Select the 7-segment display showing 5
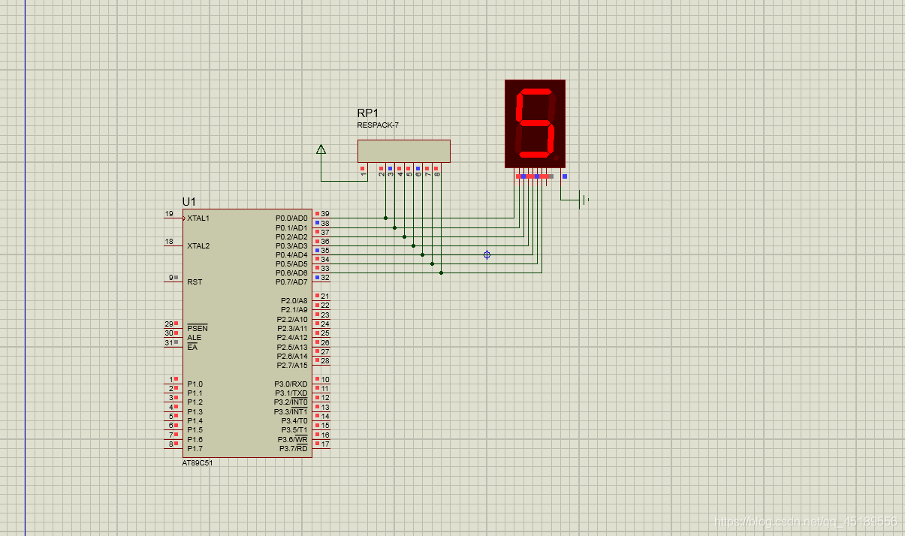The image size is (905, 536). 535,124
